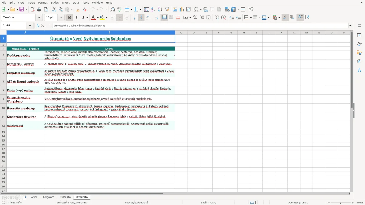Open Function Wizard fx icon
Viewport: 365px width, 205px height.
tap(38, 26)
